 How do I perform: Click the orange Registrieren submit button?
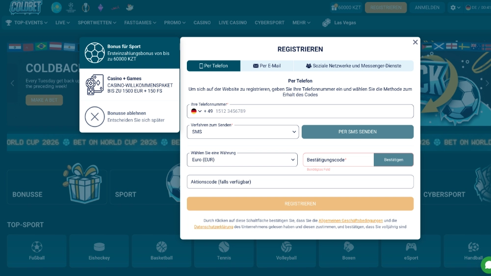[300, 204]
